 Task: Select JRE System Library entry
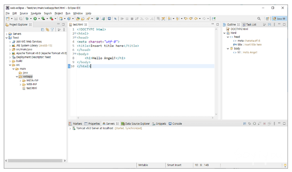pyautogui.click(x=32, y=46)
